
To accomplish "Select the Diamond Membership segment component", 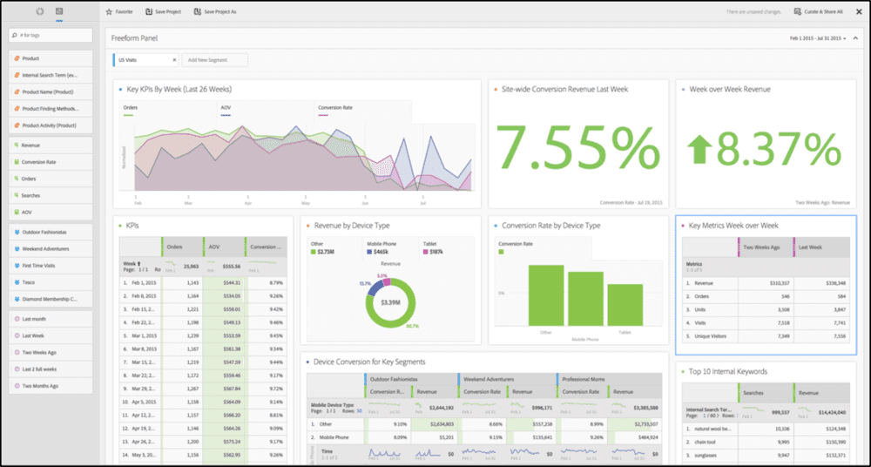I will pyautogui.click(x=51, y=299).
